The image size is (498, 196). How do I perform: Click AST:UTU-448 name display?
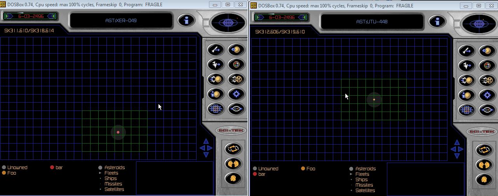point(372,21)
